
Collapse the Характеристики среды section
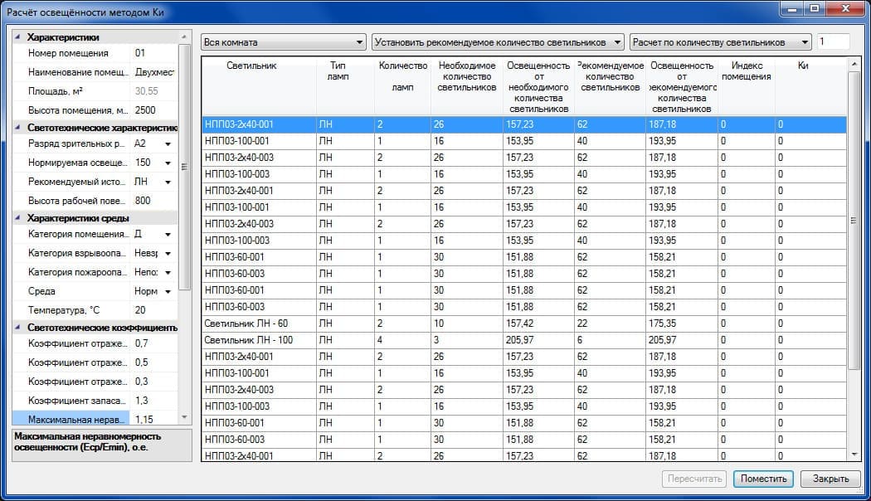pyautogui.click(x=17, y=217)
